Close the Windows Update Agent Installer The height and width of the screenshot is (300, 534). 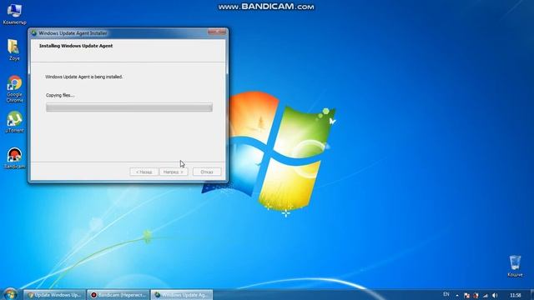217,32
